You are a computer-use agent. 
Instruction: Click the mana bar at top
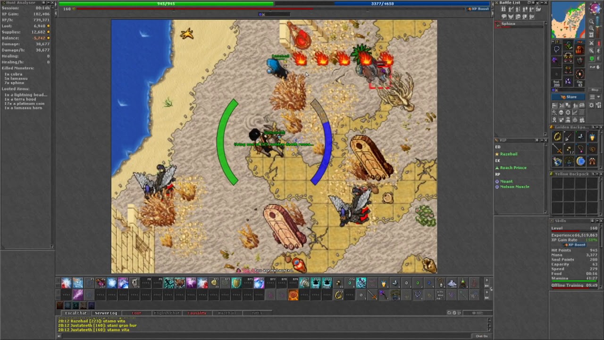tap(382, 4)
